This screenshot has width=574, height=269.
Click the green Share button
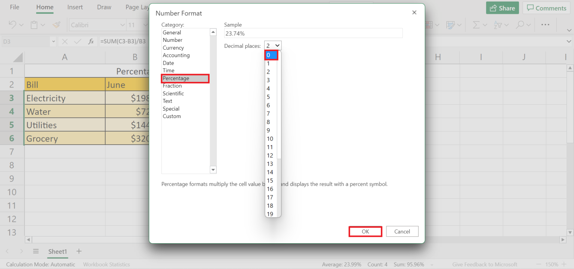tap(502, 7)
